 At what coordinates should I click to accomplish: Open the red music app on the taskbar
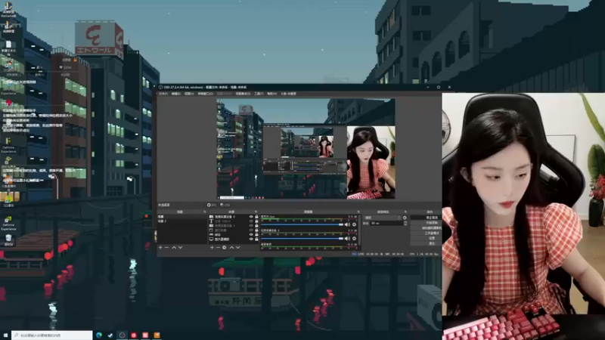[x=134, y=335]
